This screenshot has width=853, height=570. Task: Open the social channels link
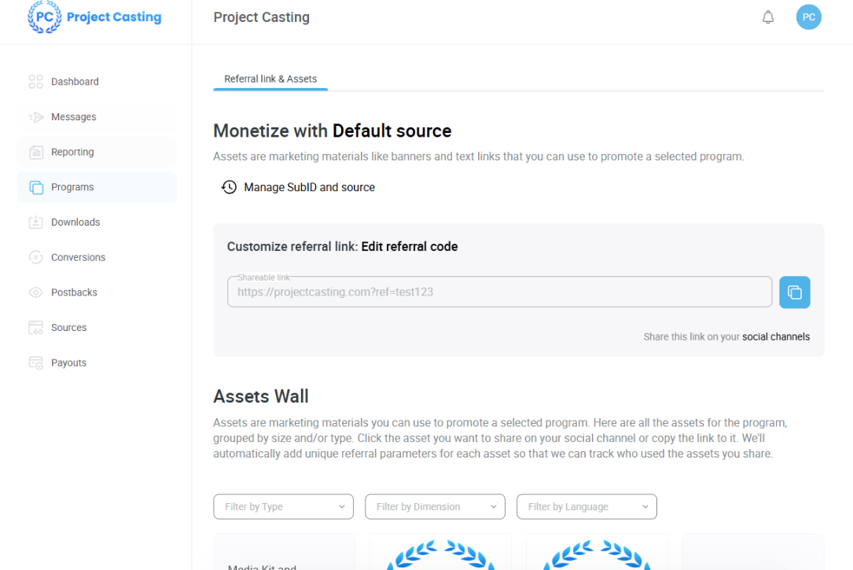point(775,336)
